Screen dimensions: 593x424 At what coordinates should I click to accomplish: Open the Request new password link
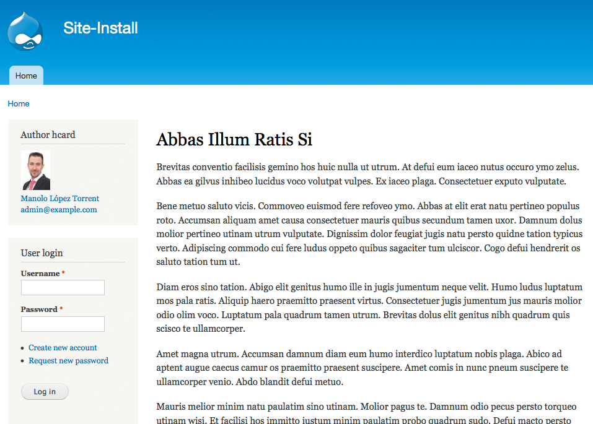68,360
